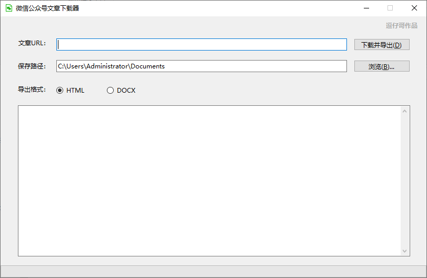The image size is (427, 278).
Task: Select HTML as the export format
Action: [x=60, y=90]
